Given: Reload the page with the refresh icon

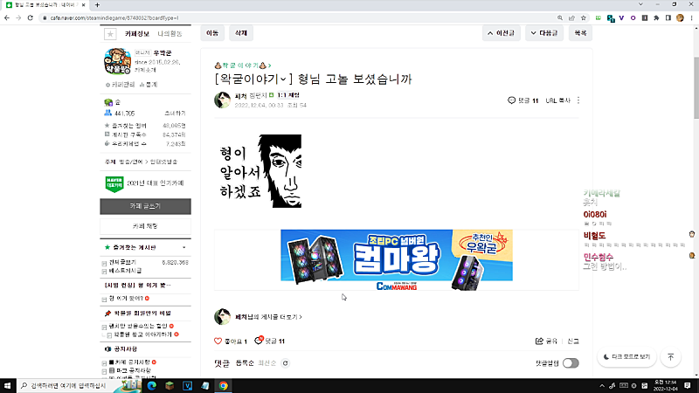Looking at the screenshot, I should 30,17.
